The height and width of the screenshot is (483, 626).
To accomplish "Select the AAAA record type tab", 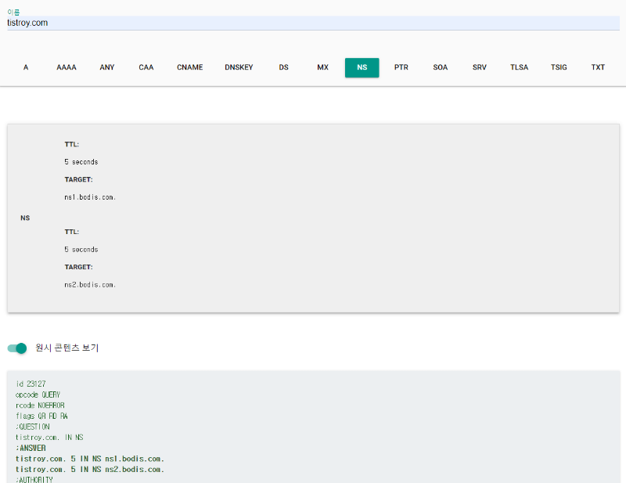I will tap(67, 67).
